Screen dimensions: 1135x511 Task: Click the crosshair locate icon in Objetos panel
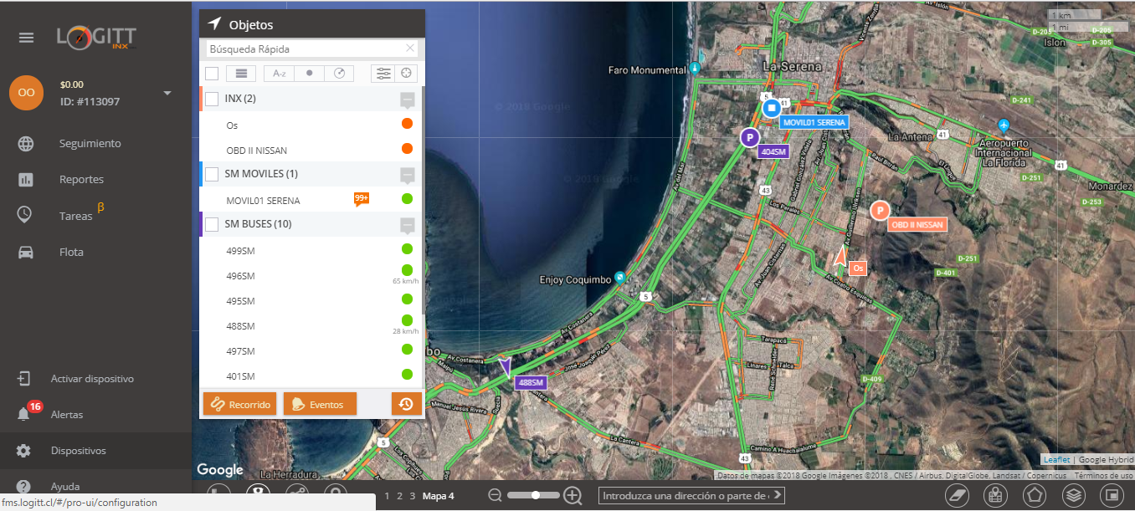(407, 74)
